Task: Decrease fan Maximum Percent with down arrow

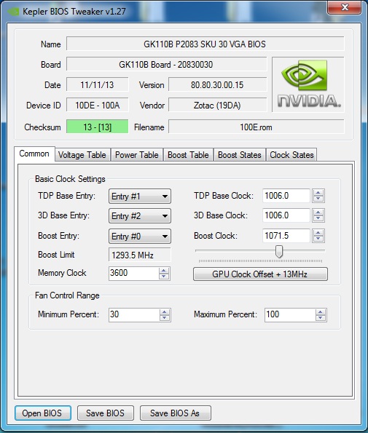Action: tap(321, 318)
